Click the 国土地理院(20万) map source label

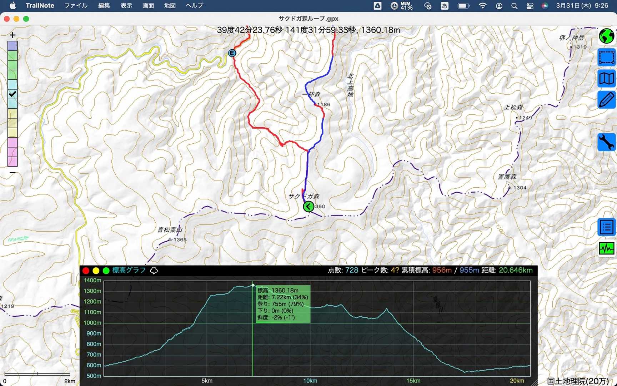click(x=578, y=381)
